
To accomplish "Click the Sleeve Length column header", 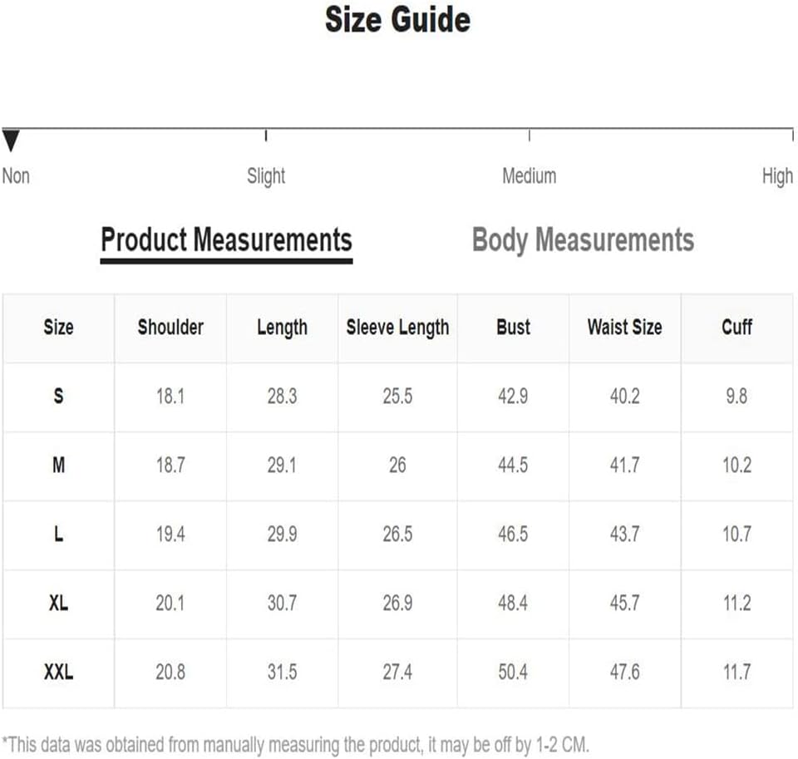I will tap(397, 328).
